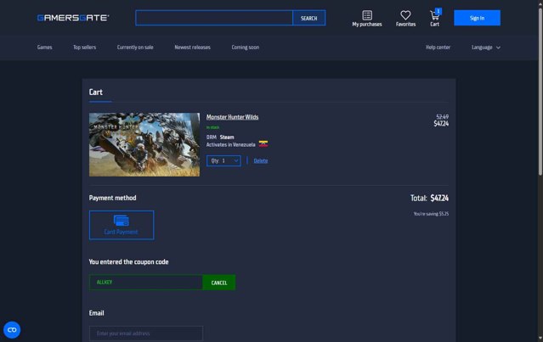This screenshot has height=342, width=543.
Task: Open the GamersGate logo homepage
Action: tap(73, 18)
